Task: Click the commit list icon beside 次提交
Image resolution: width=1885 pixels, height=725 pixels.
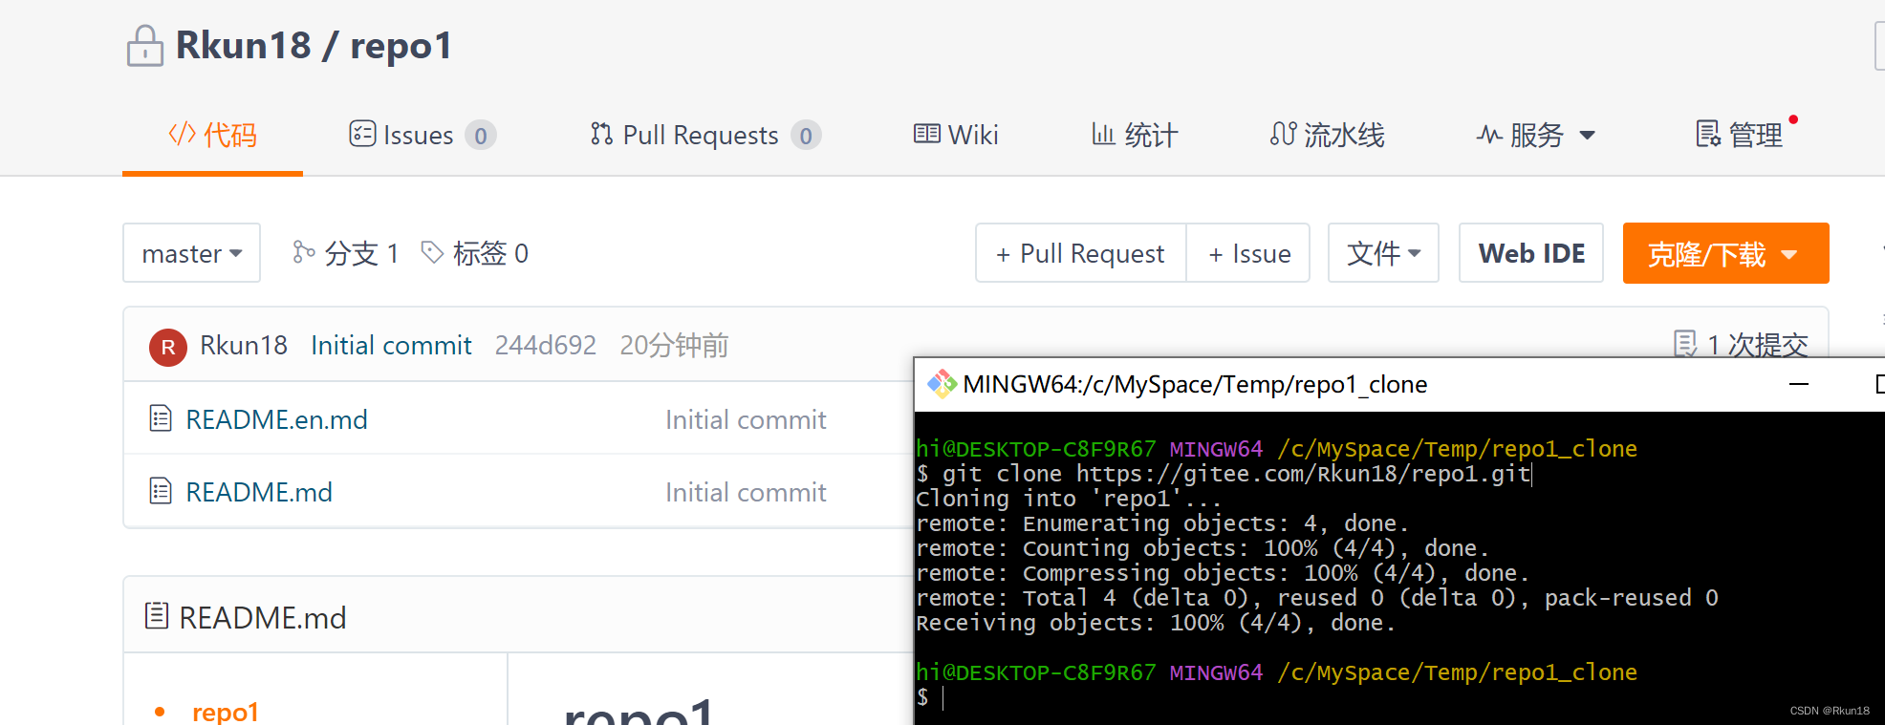Action: point(1685,344)
